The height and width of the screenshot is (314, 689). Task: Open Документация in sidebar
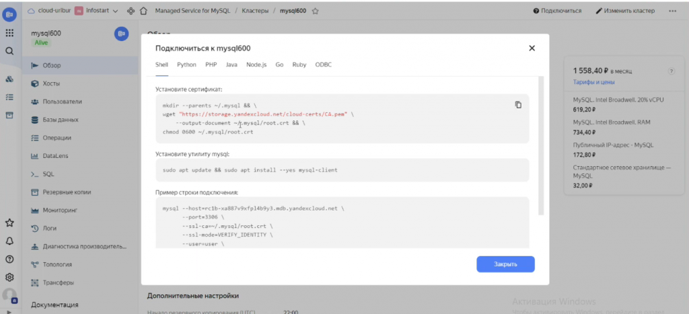point(55,305)
